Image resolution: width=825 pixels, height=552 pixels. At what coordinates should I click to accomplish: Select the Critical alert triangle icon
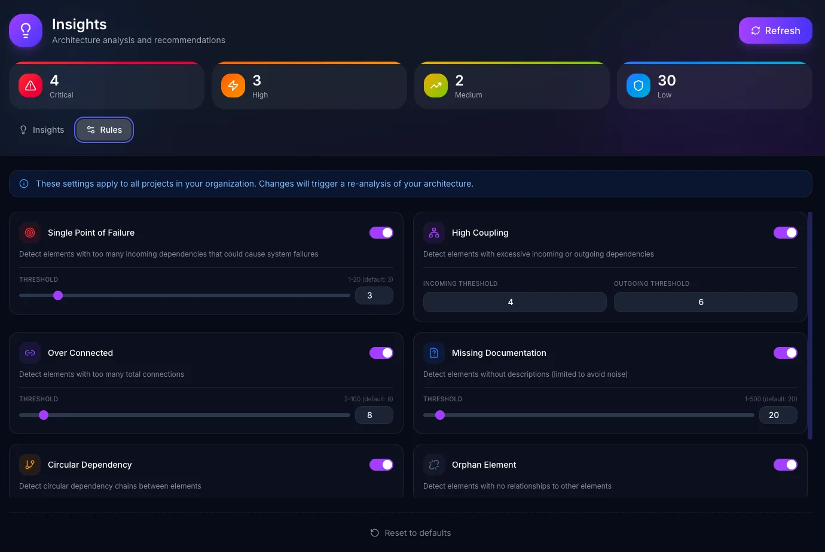[x=30, y=85]
